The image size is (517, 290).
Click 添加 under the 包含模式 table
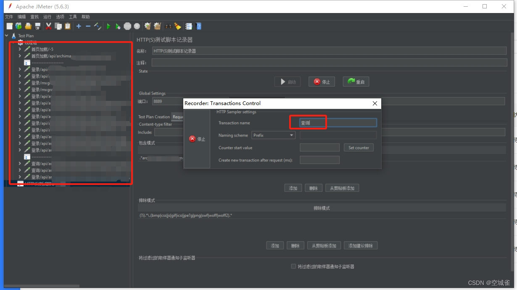[293, 188]
